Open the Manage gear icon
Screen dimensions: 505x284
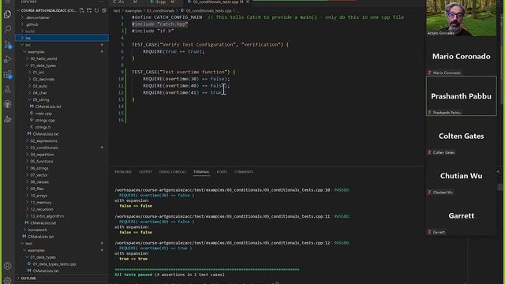click(x=7, y=280)
